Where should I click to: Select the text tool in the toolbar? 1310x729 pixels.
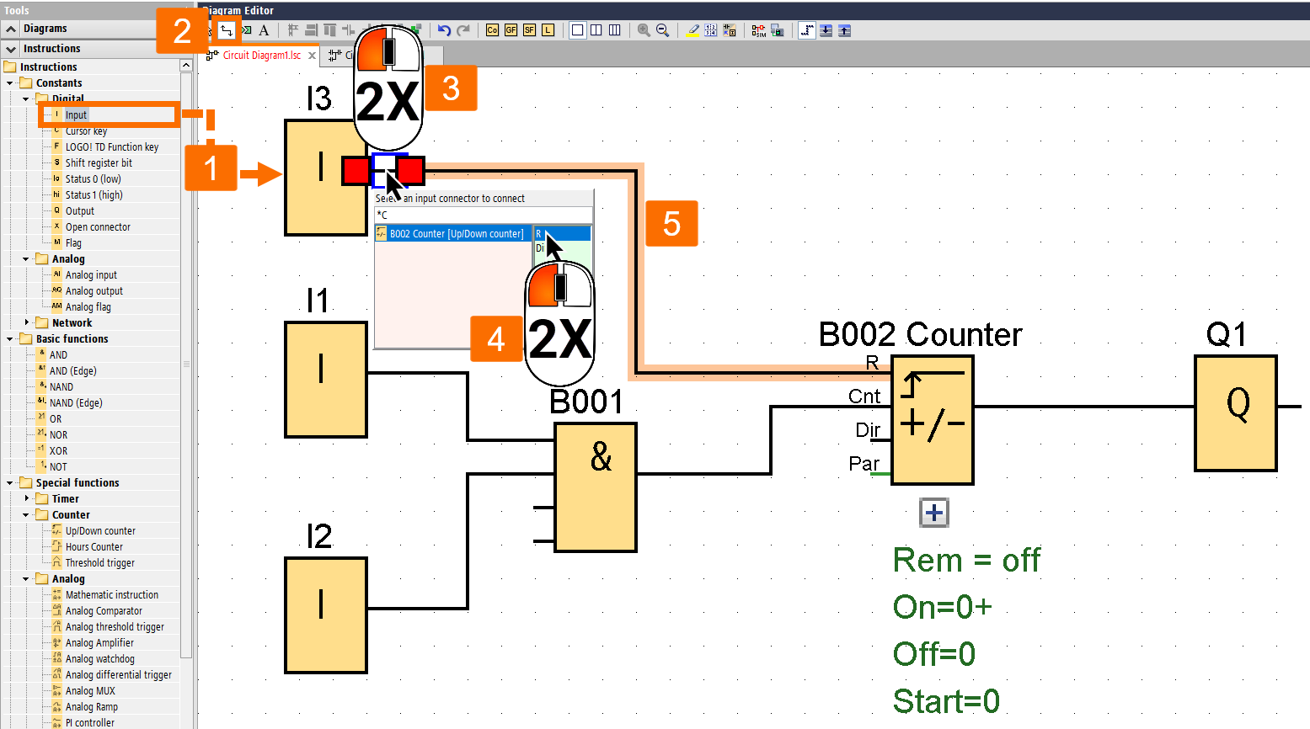pyautogui.click(x=265, y=30)
